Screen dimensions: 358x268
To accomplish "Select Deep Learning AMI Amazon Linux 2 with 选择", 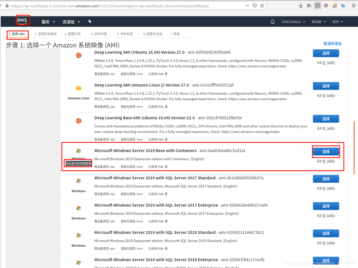I will [326, 86].
